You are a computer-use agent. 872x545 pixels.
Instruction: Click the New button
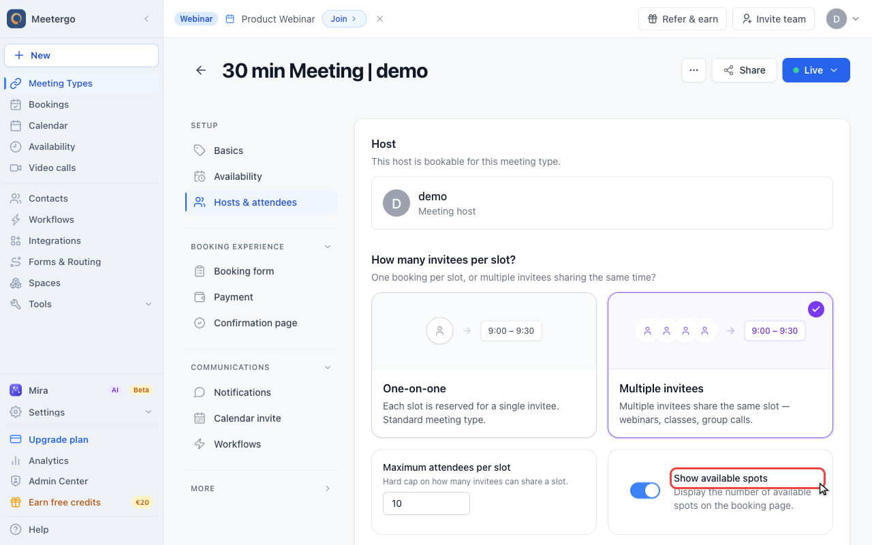click(81, 55)
